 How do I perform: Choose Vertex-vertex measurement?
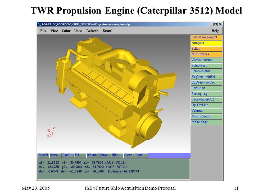pyautogui.click(x=207, y=60)
